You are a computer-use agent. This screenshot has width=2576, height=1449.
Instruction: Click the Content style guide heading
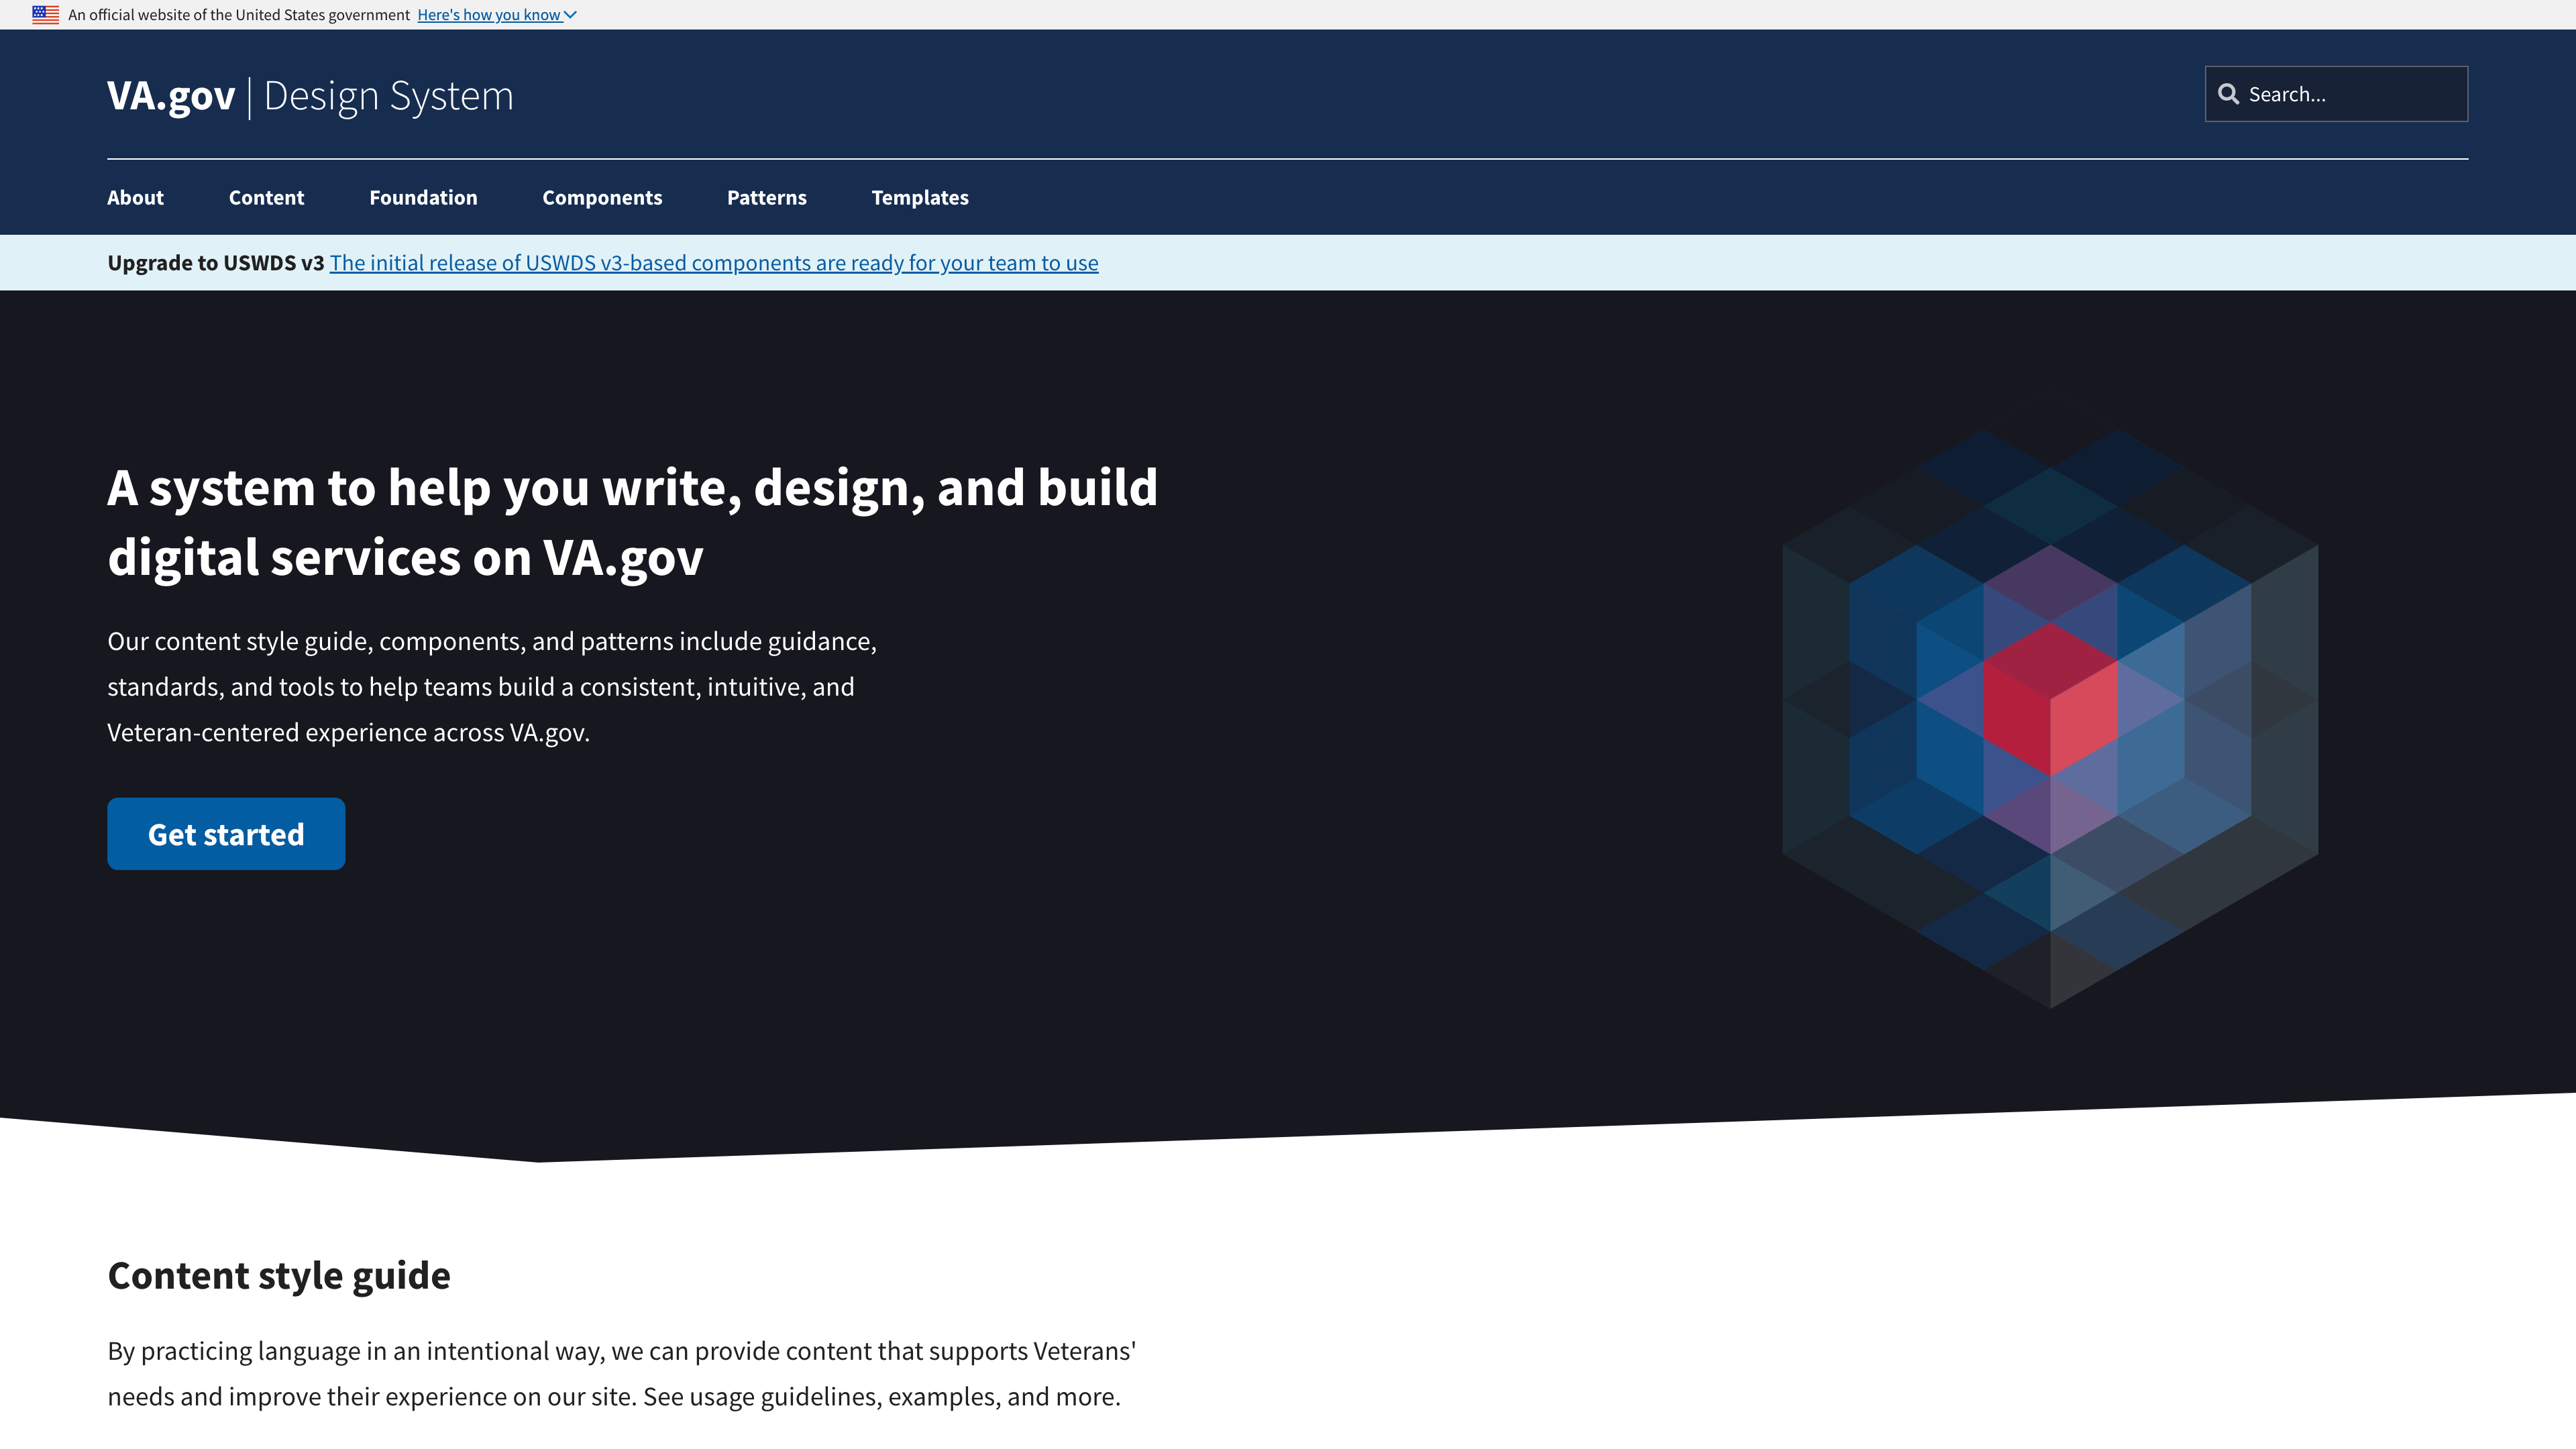click(x=279, y=1275)
